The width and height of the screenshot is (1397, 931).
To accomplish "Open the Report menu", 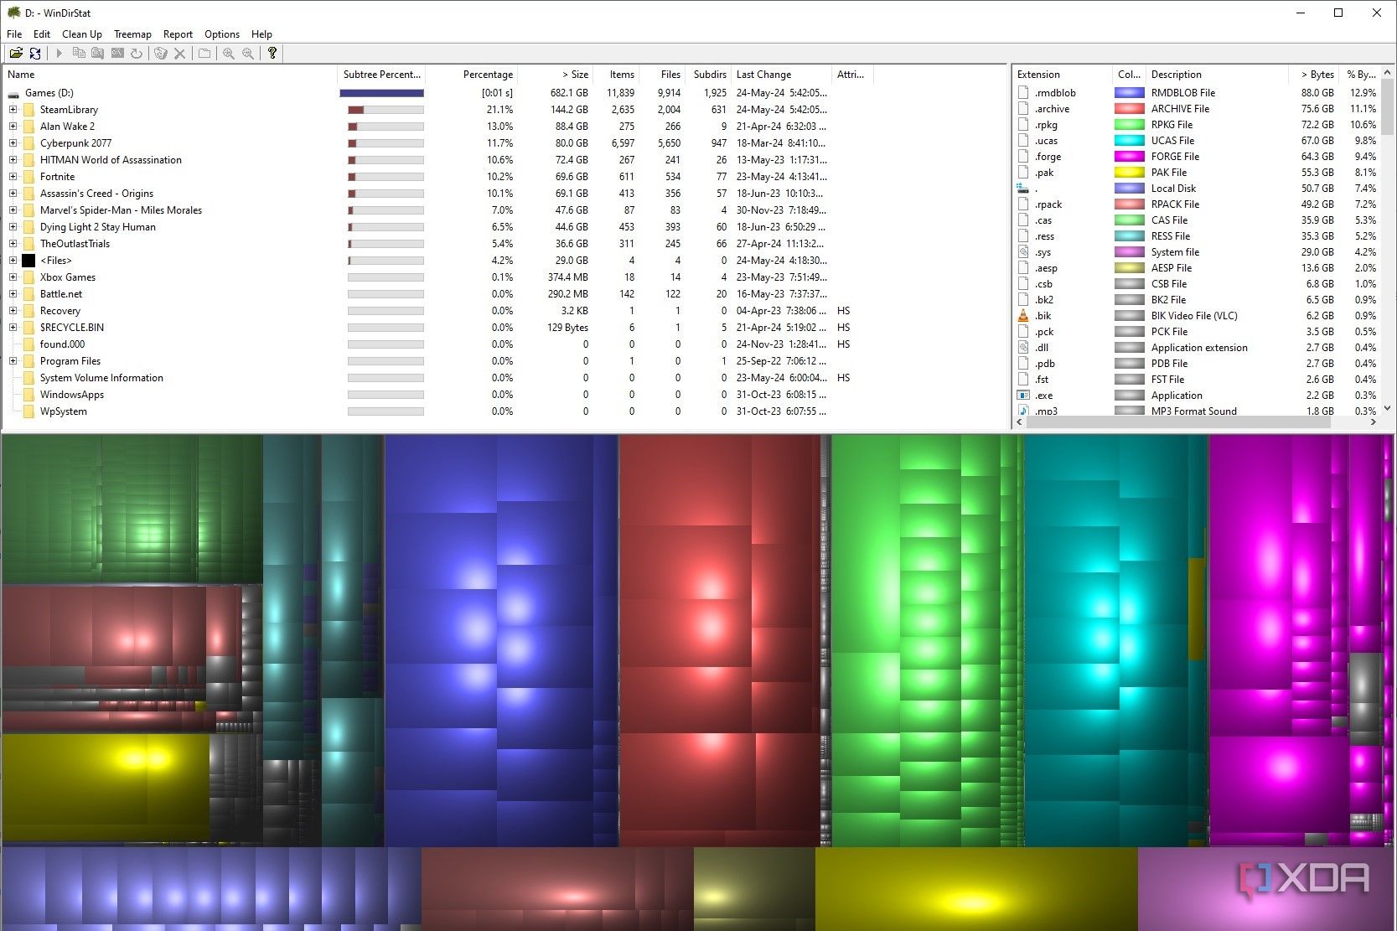I will [x=178, y=34].
